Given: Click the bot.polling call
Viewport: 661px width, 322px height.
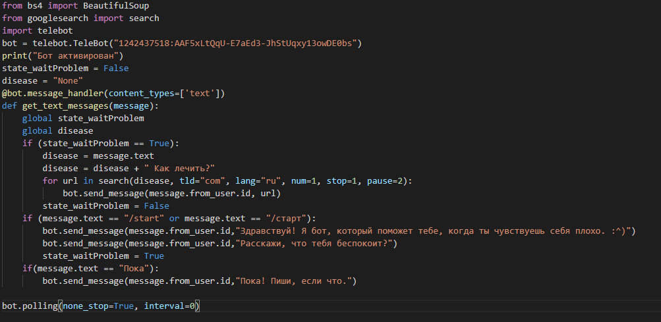Looking at the screenshot, I should [x=101, y=306].
